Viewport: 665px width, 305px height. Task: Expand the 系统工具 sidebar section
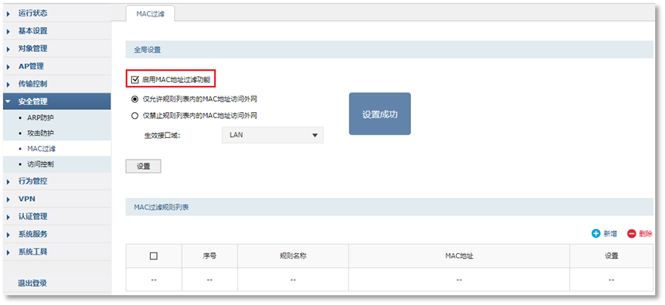click(x=32, y=252)
